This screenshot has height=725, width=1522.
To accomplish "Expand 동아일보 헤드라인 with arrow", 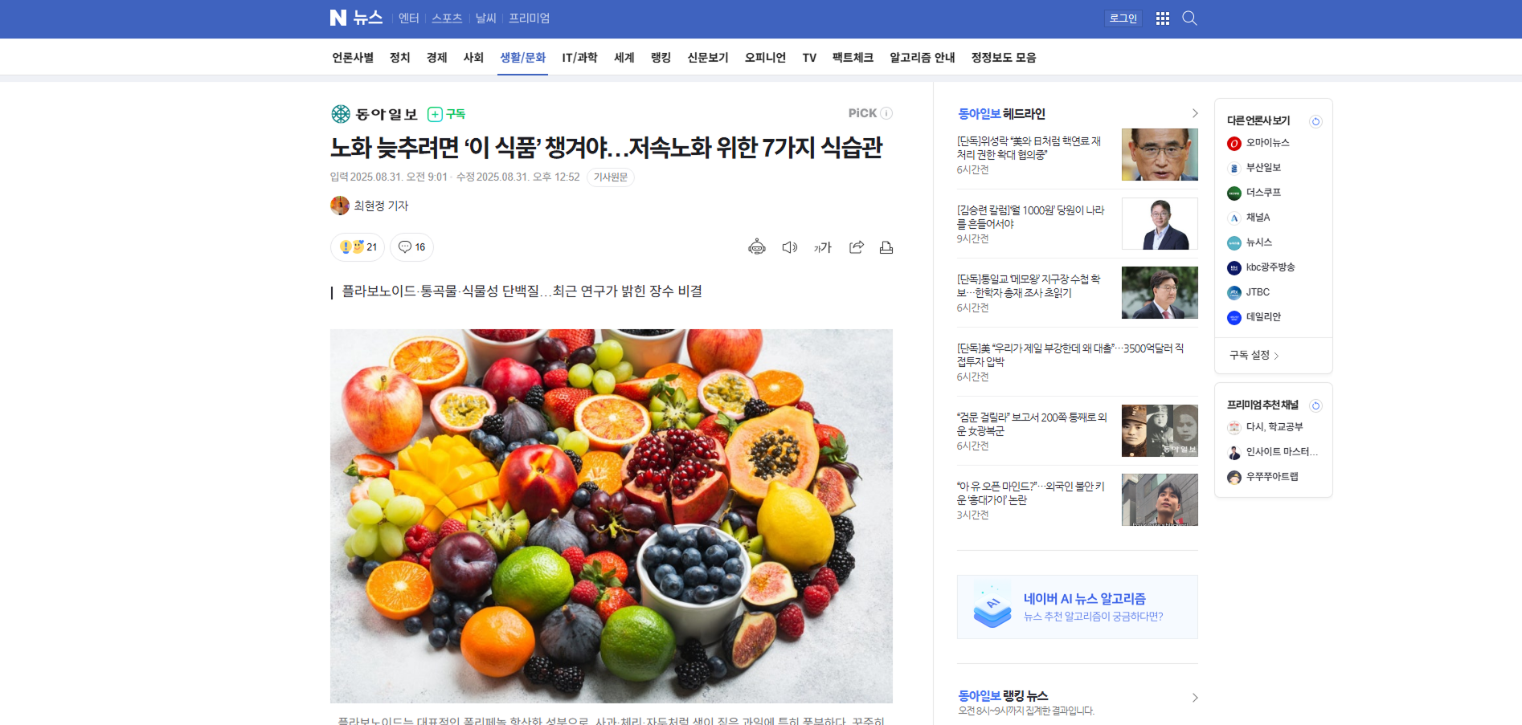I will click(x=1194, y=114).
